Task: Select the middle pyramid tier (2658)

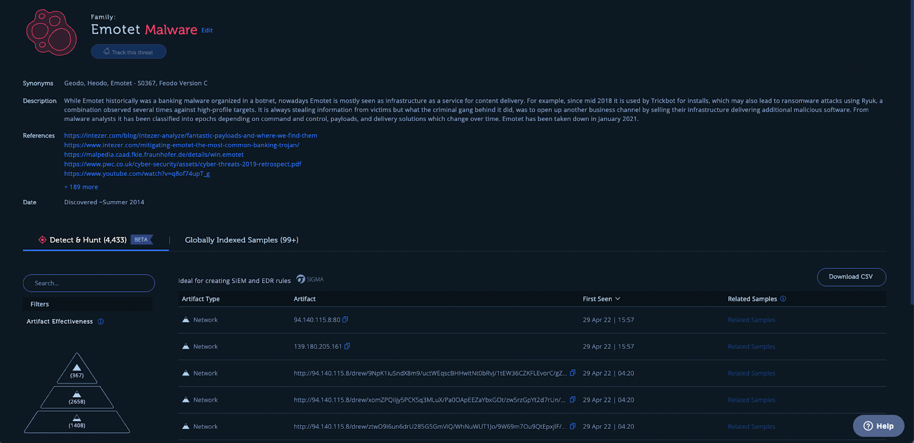Action: coord(77,397)
